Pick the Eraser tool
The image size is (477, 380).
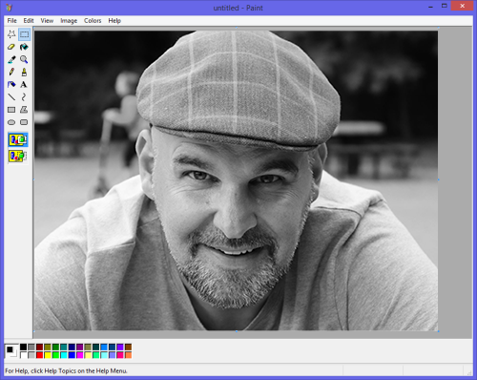point(11,47)
